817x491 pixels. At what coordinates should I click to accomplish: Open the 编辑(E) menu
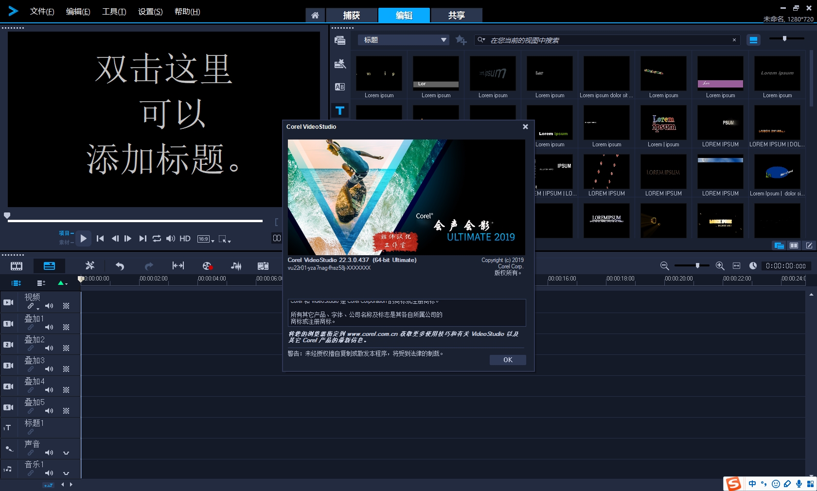pyautogui.click(x=78, y=12)
